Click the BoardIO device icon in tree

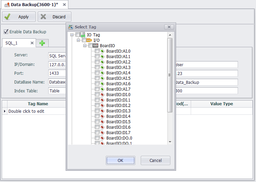click(96, 45)
